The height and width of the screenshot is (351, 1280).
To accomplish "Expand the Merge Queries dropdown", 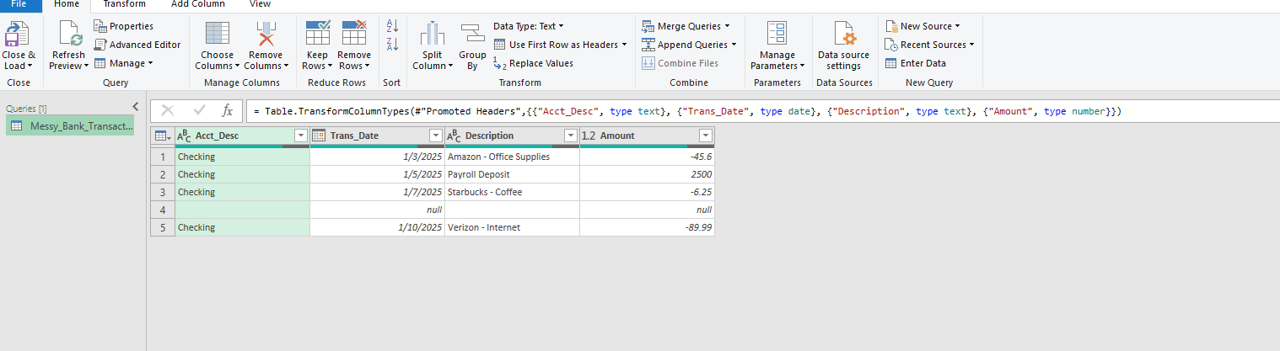I will coord(728,26).
